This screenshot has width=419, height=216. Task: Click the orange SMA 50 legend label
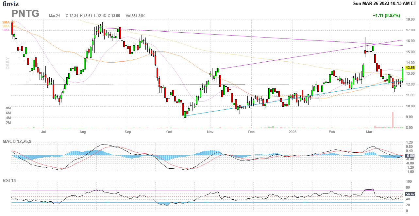8,22
